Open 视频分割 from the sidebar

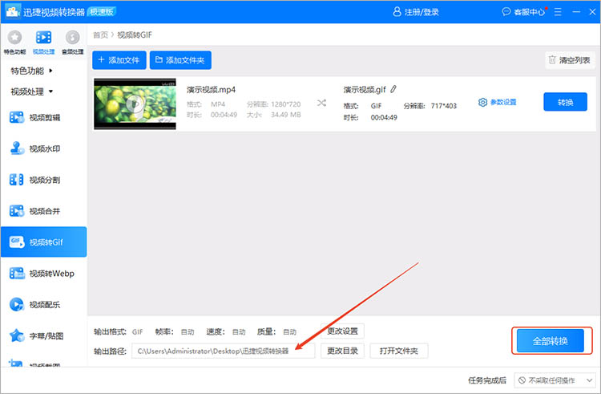45,180
